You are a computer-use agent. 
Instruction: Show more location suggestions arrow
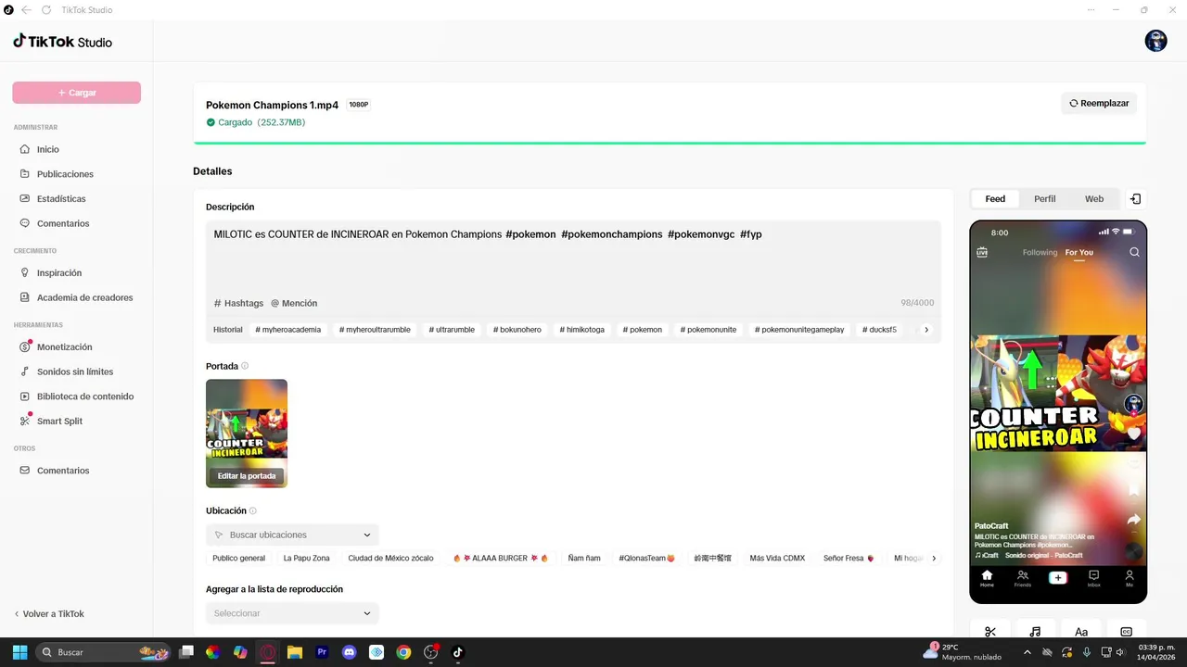coord(934,559)
